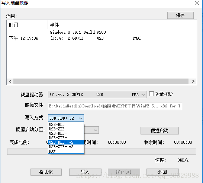Click the 时间 column header
The image size is (203, 183).
pyautogui.click(x=27, y=25)
